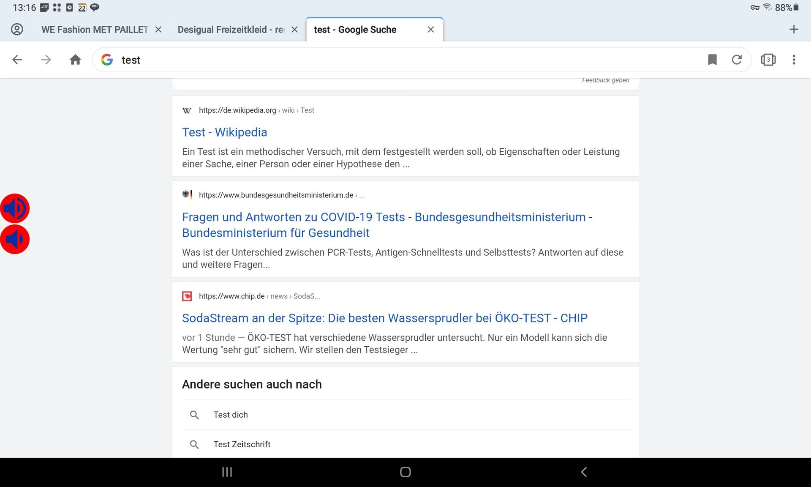Tap the Android home navigation button

[405, 472]
